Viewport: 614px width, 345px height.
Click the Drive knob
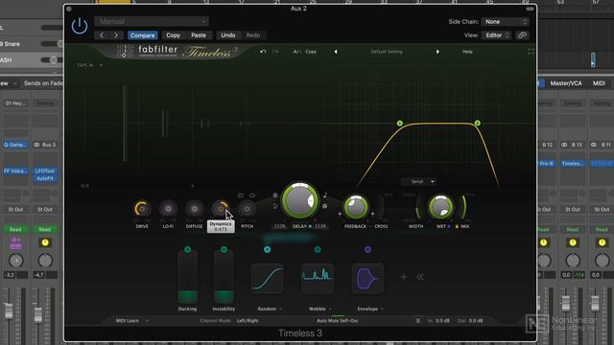pos(142,209)
